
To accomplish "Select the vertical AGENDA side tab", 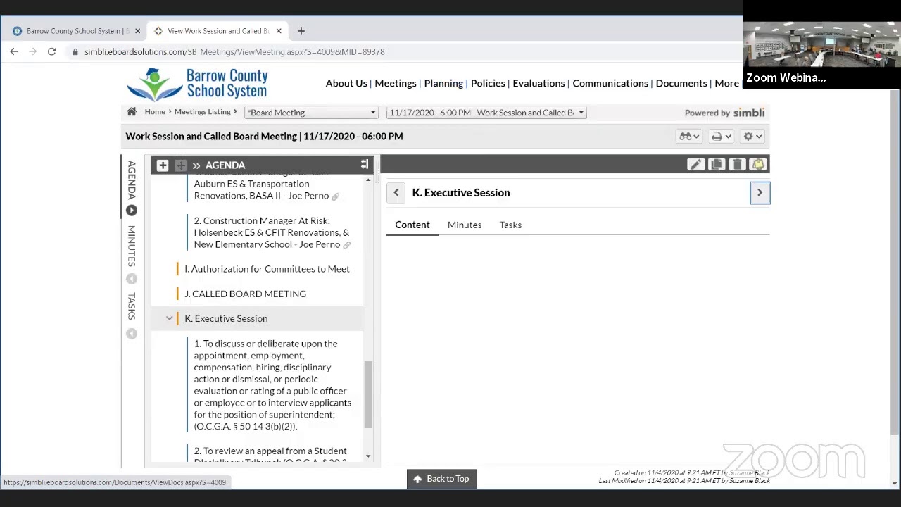I will pyautogui.click(x=132, y=180).
